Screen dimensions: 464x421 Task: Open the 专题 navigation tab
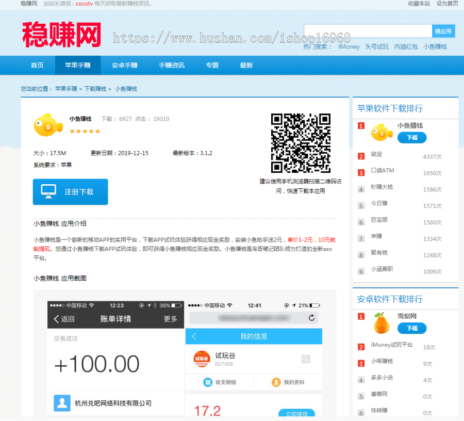tap(212, 65)
